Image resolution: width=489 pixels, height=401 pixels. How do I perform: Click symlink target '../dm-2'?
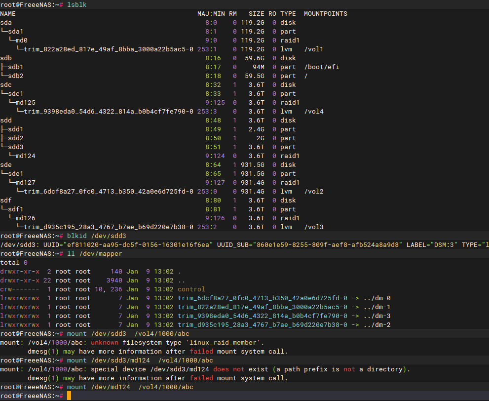[376, 325]
